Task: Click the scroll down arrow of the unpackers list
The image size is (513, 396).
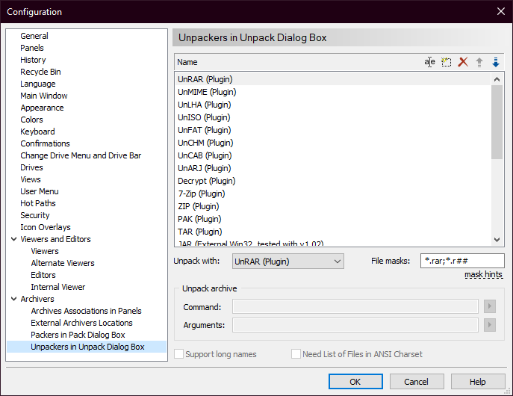Action: click(497, 240)
